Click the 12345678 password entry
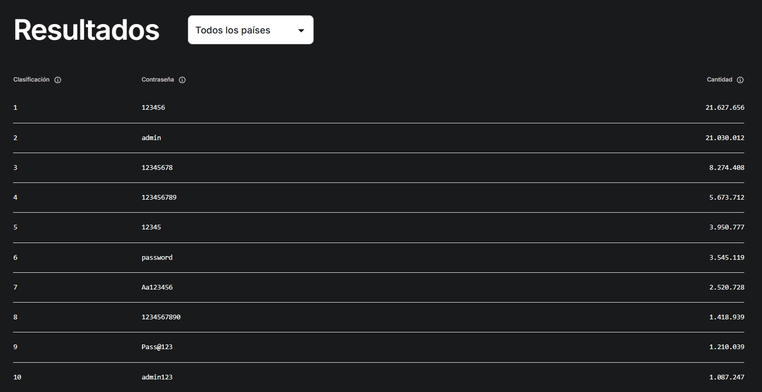 (157, 168)
